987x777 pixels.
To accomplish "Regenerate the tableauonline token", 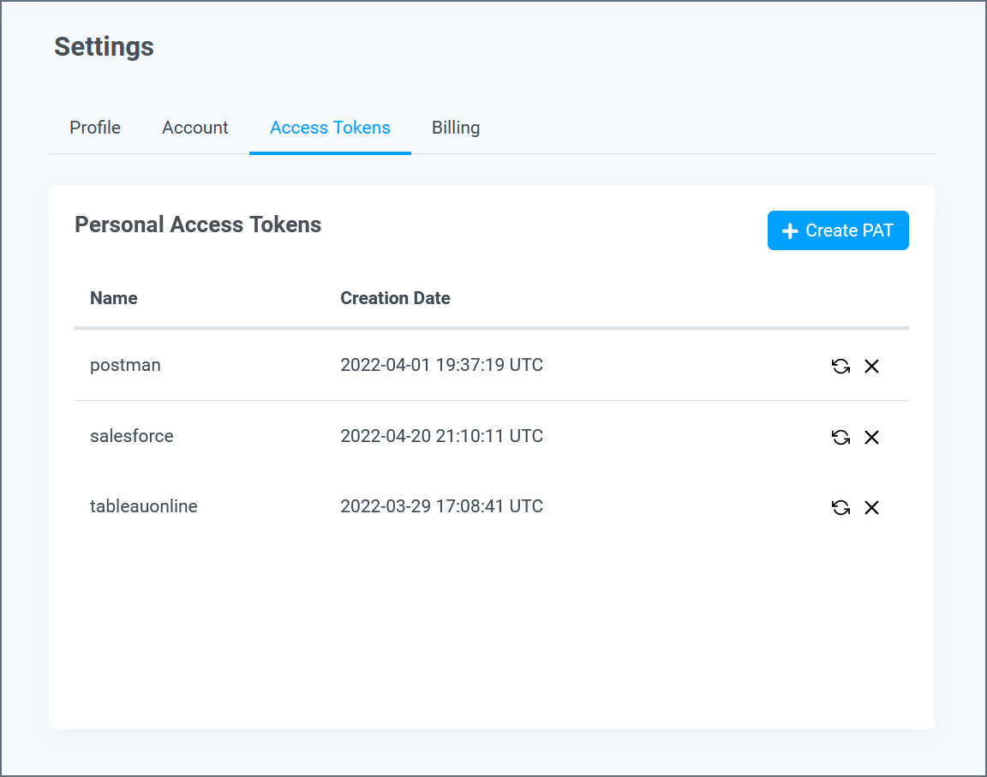I will (840, 507).
